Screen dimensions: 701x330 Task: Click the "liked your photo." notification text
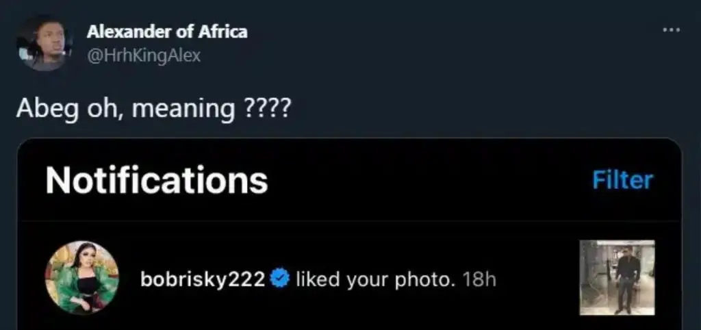375,279
